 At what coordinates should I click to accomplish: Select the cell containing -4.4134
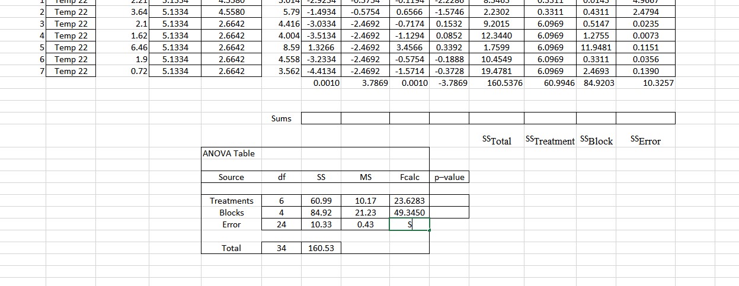321,71
